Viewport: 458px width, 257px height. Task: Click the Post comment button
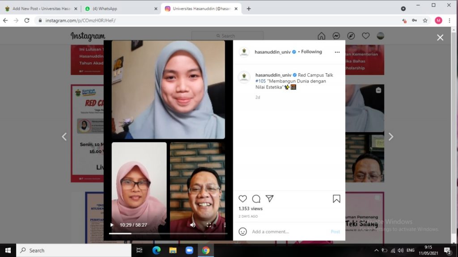(x=335, y=232)
